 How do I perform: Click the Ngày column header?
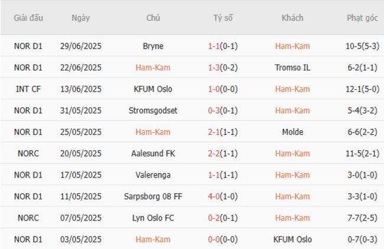click(80, 18)
